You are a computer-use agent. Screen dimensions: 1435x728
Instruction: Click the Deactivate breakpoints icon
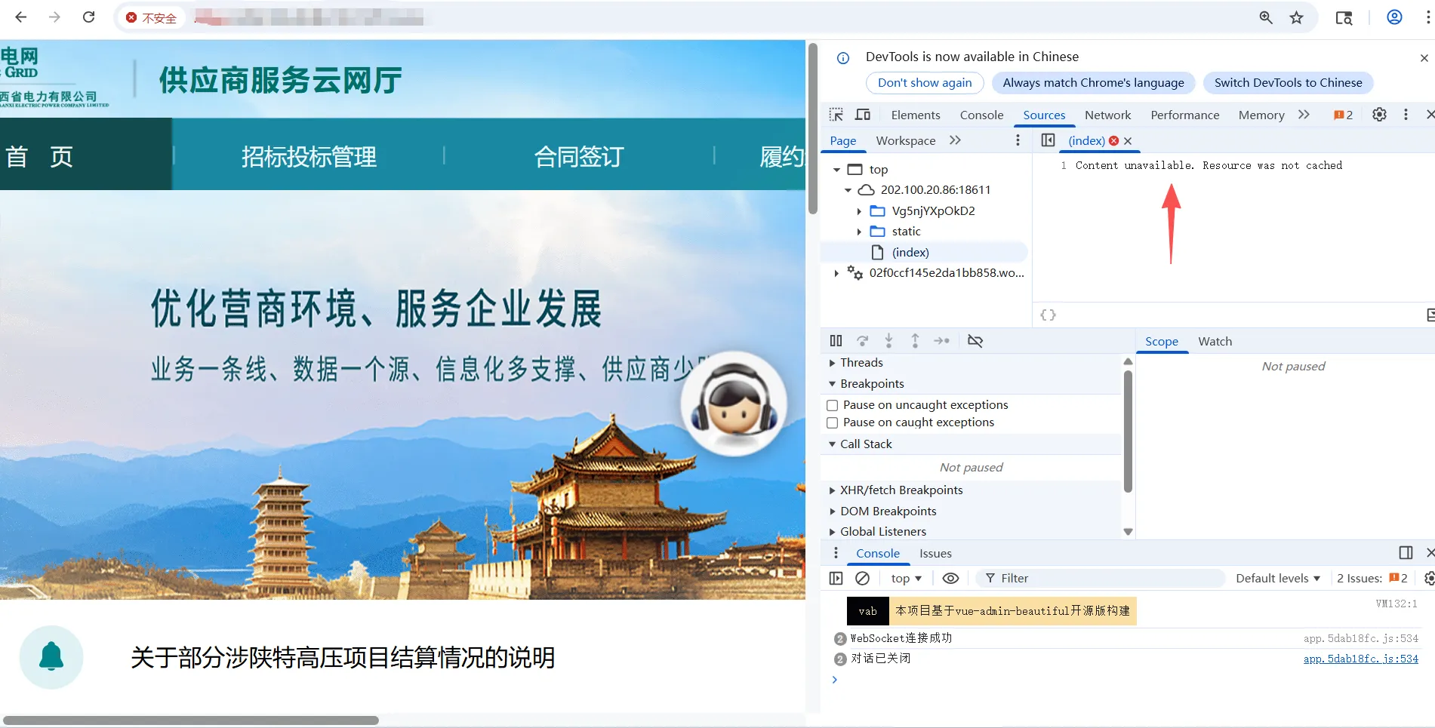975,340
